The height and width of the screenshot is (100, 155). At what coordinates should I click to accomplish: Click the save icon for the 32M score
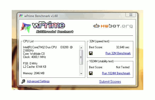91,53
